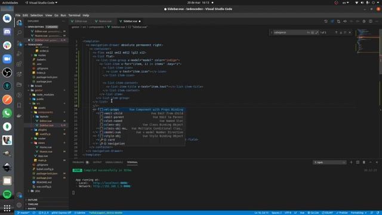Open App.vue in the file tree
The image size is (382, 215).
pyautogui.click(x=43, y=156)
